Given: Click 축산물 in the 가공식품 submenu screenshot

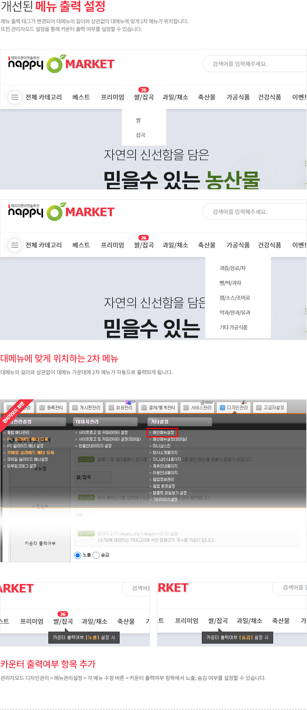Looking at the screenshot, I should pyautogui.click(x=207, y=245).
